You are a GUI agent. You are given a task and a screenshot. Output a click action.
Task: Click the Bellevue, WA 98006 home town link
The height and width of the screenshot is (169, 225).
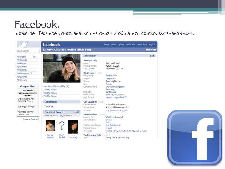click(115, 95)
